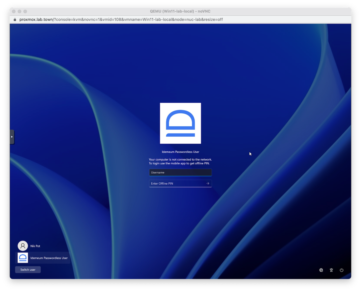
Task: Click the 'Idemeum Passwordless User' label under logo
Action: (180, 152)
